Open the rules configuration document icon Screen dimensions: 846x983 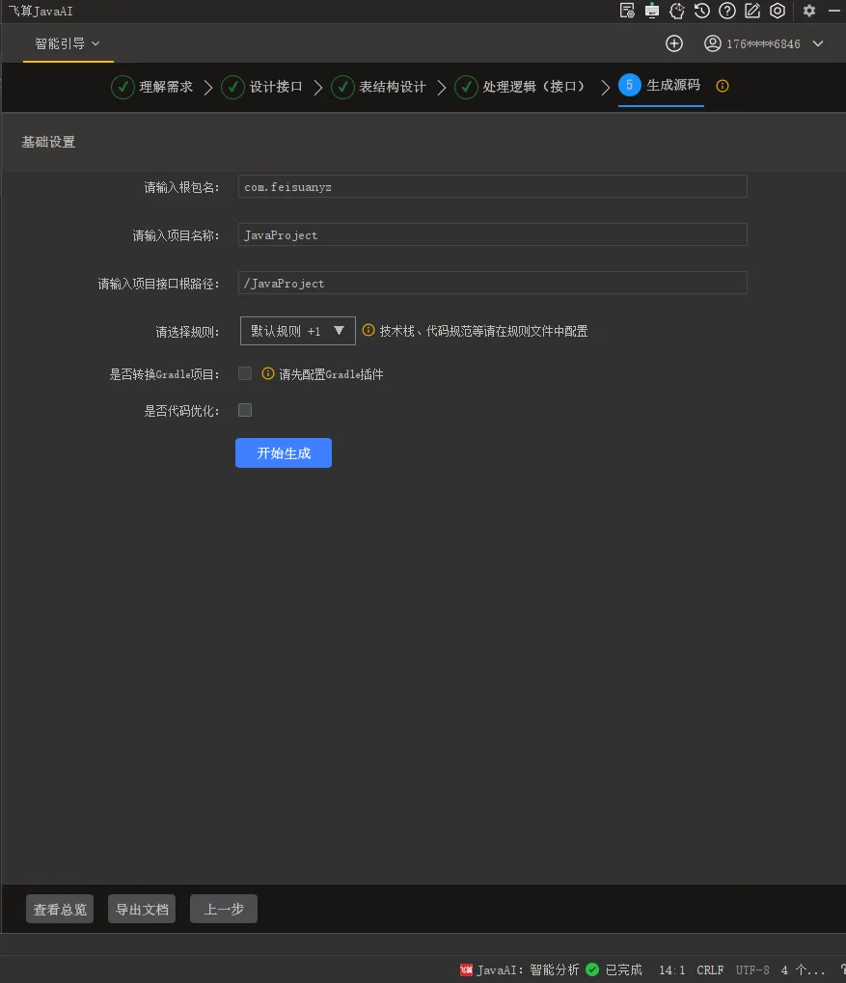(626, 11)
